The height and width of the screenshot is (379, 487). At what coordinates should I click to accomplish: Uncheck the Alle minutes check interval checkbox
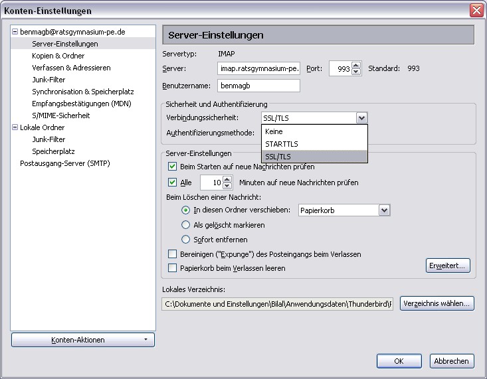173,183
